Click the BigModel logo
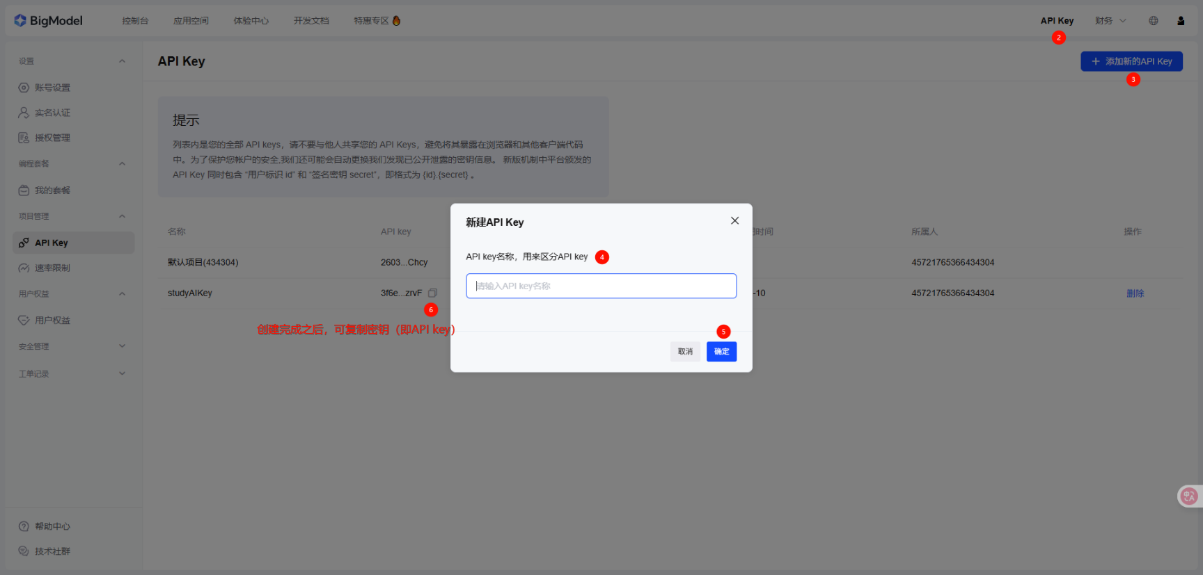 [48, 21]
